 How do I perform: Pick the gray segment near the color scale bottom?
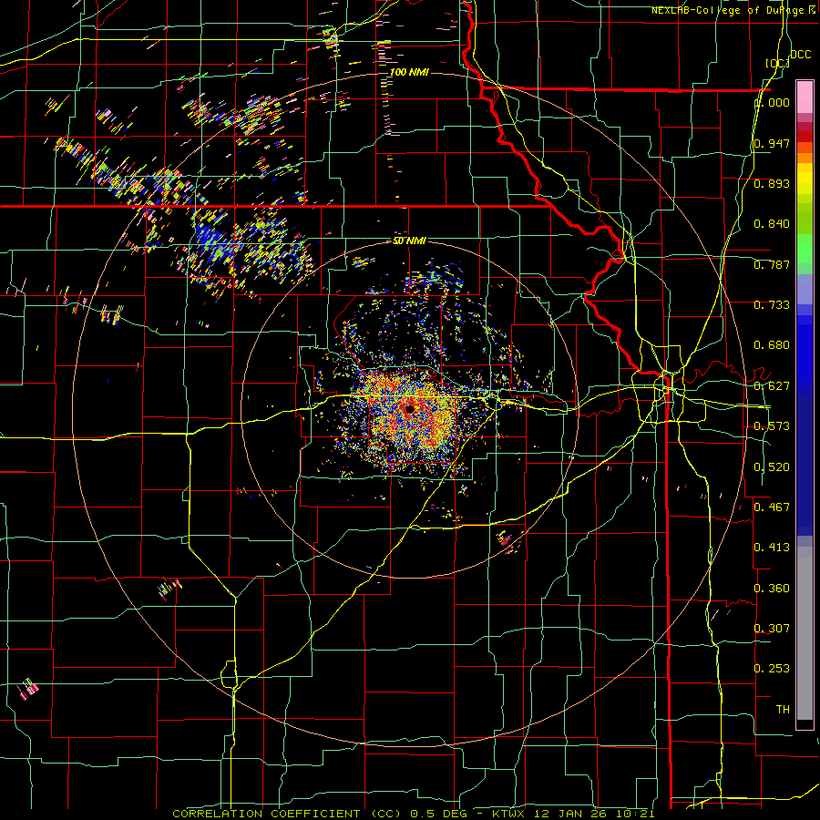point(805,633)
